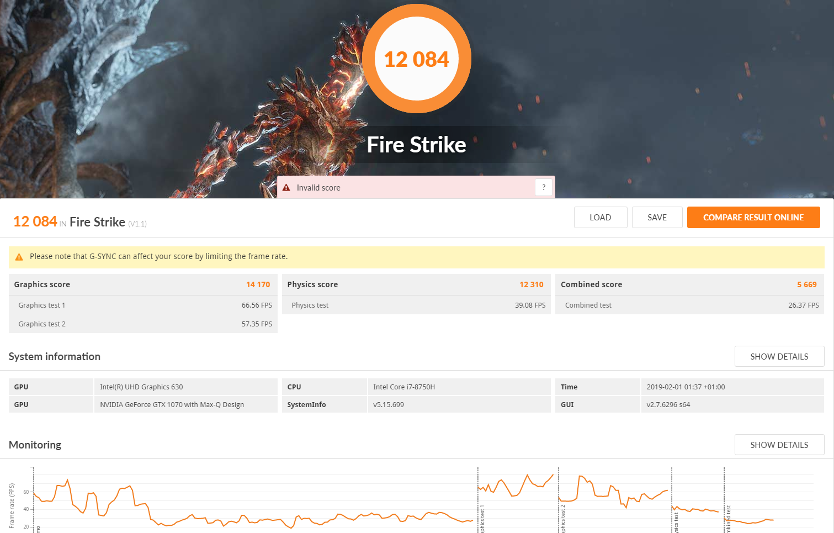Select Intel(R) UHD Graphics 630 GPU value
This screenshot has height=533, width=834.
141,387
